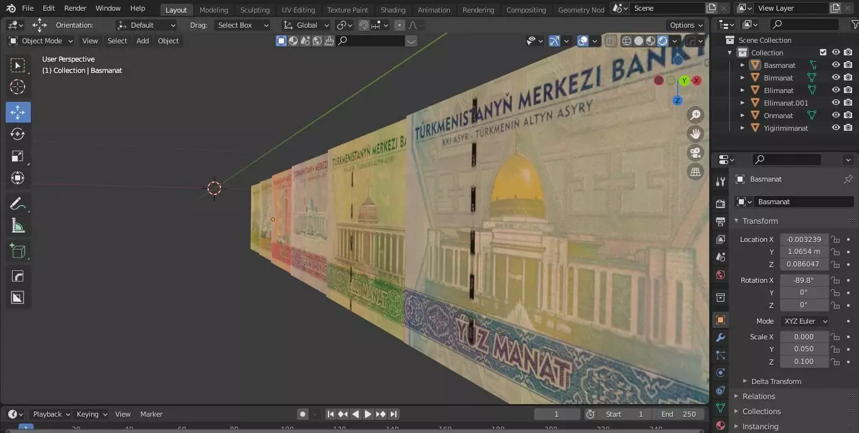Activate the Move tool
The height and width of the screenshot is (433, 859).
tap(18, 112)
